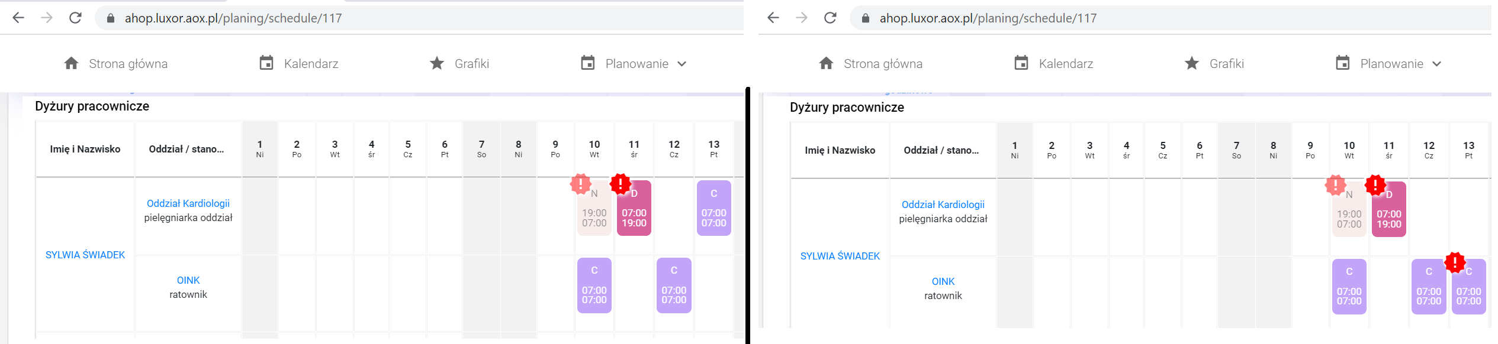The height and width of the screenshot is (344, 1498).
Task: Click the calendar icon beside Kalendarz in left window
Action: point(266,63)
